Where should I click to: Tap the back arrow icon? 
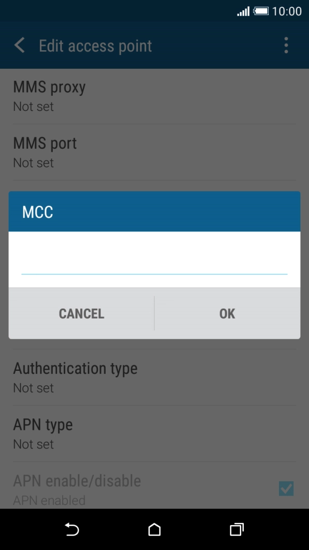pyautogui.click(x=20, y=46)
